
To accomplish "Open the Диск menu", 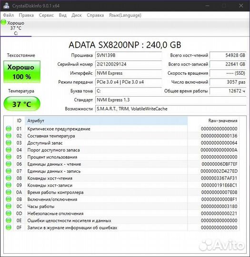I will [77, 15].
